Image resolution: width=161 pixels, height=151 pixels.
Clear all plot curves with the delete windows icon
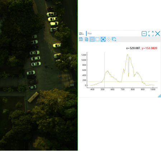coord(114,39)
